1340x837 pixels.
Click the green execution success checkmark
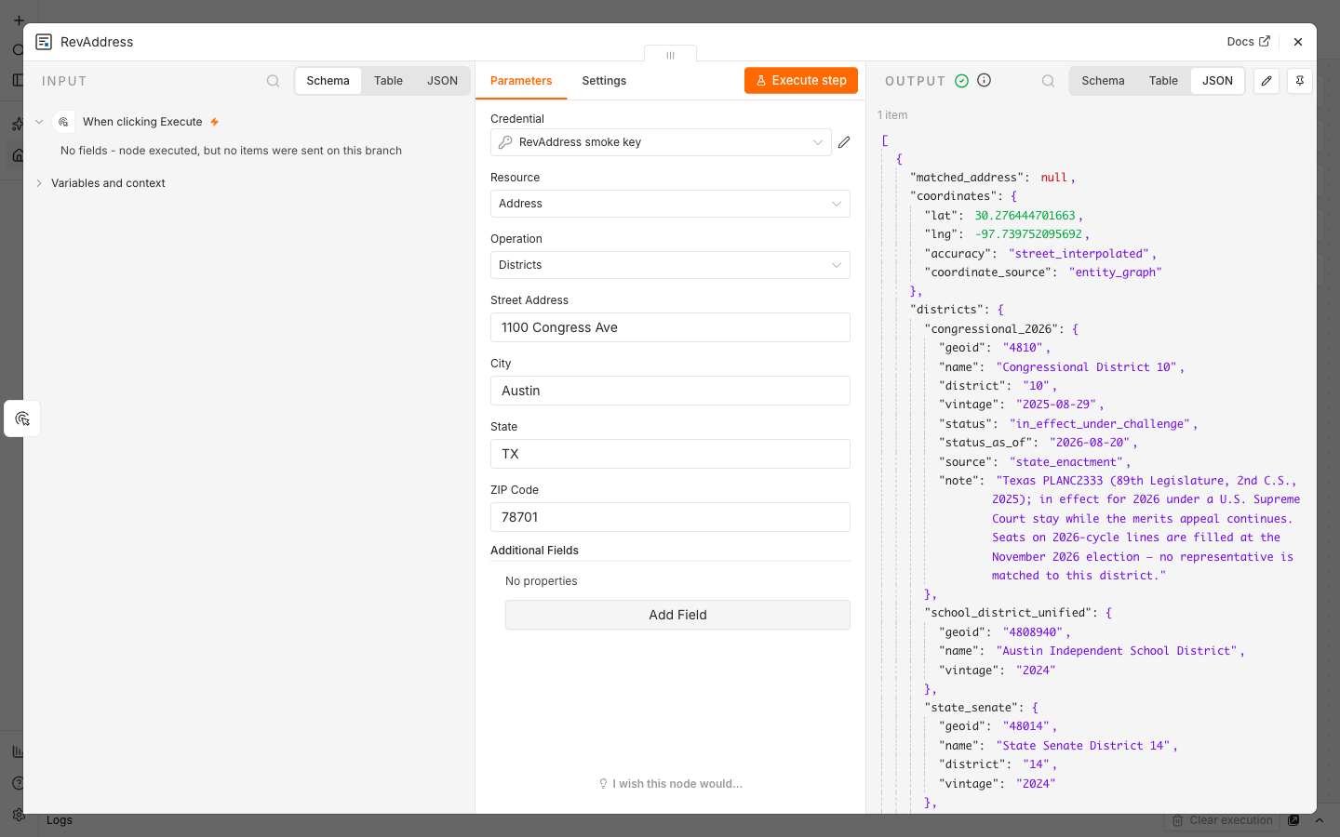click(962, 81)
